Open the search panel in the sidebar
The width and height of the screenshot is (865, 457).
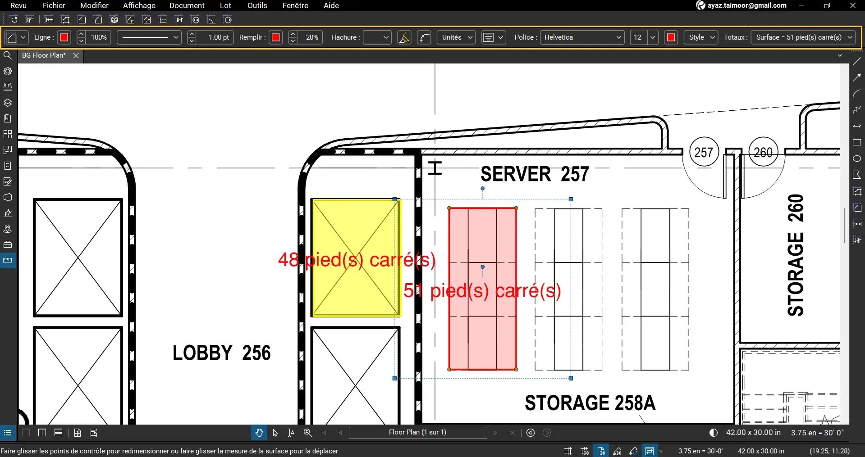(8, 55)
